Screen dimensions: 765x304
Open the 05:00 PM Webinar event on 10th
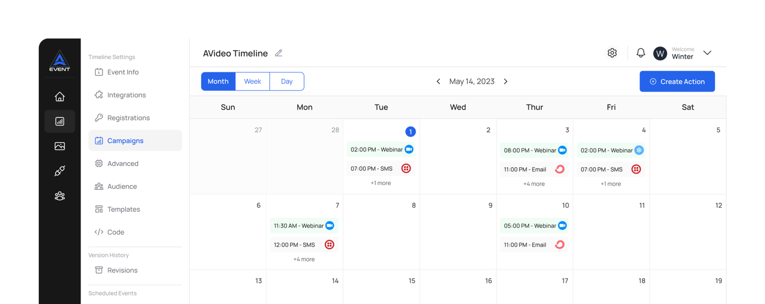coord(534,226)
